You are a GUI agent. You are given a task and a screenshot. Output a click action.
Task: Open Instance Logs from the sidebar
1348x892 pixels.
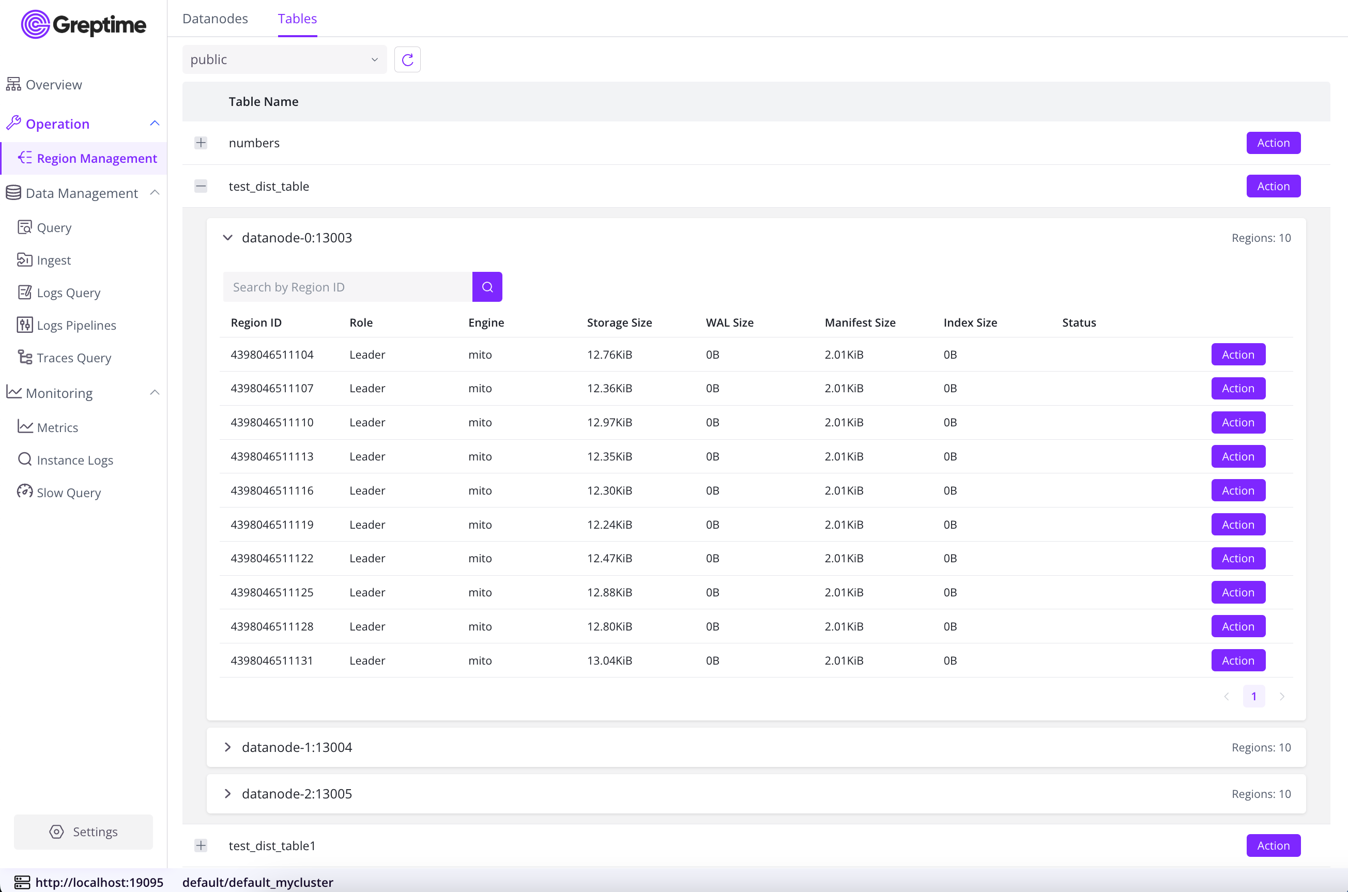pos(74,460)
